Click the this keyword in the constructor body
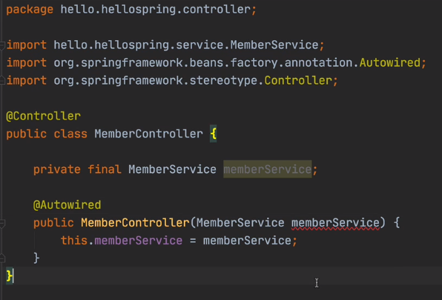 click(x=74, y=241)
